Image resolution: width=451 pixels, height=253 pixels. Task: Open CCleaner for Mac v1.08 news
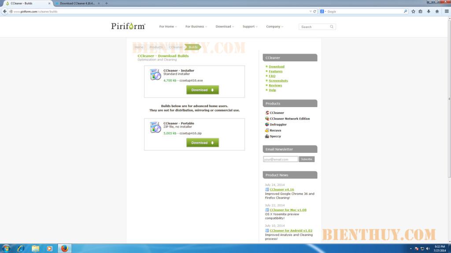click(288, 210)
